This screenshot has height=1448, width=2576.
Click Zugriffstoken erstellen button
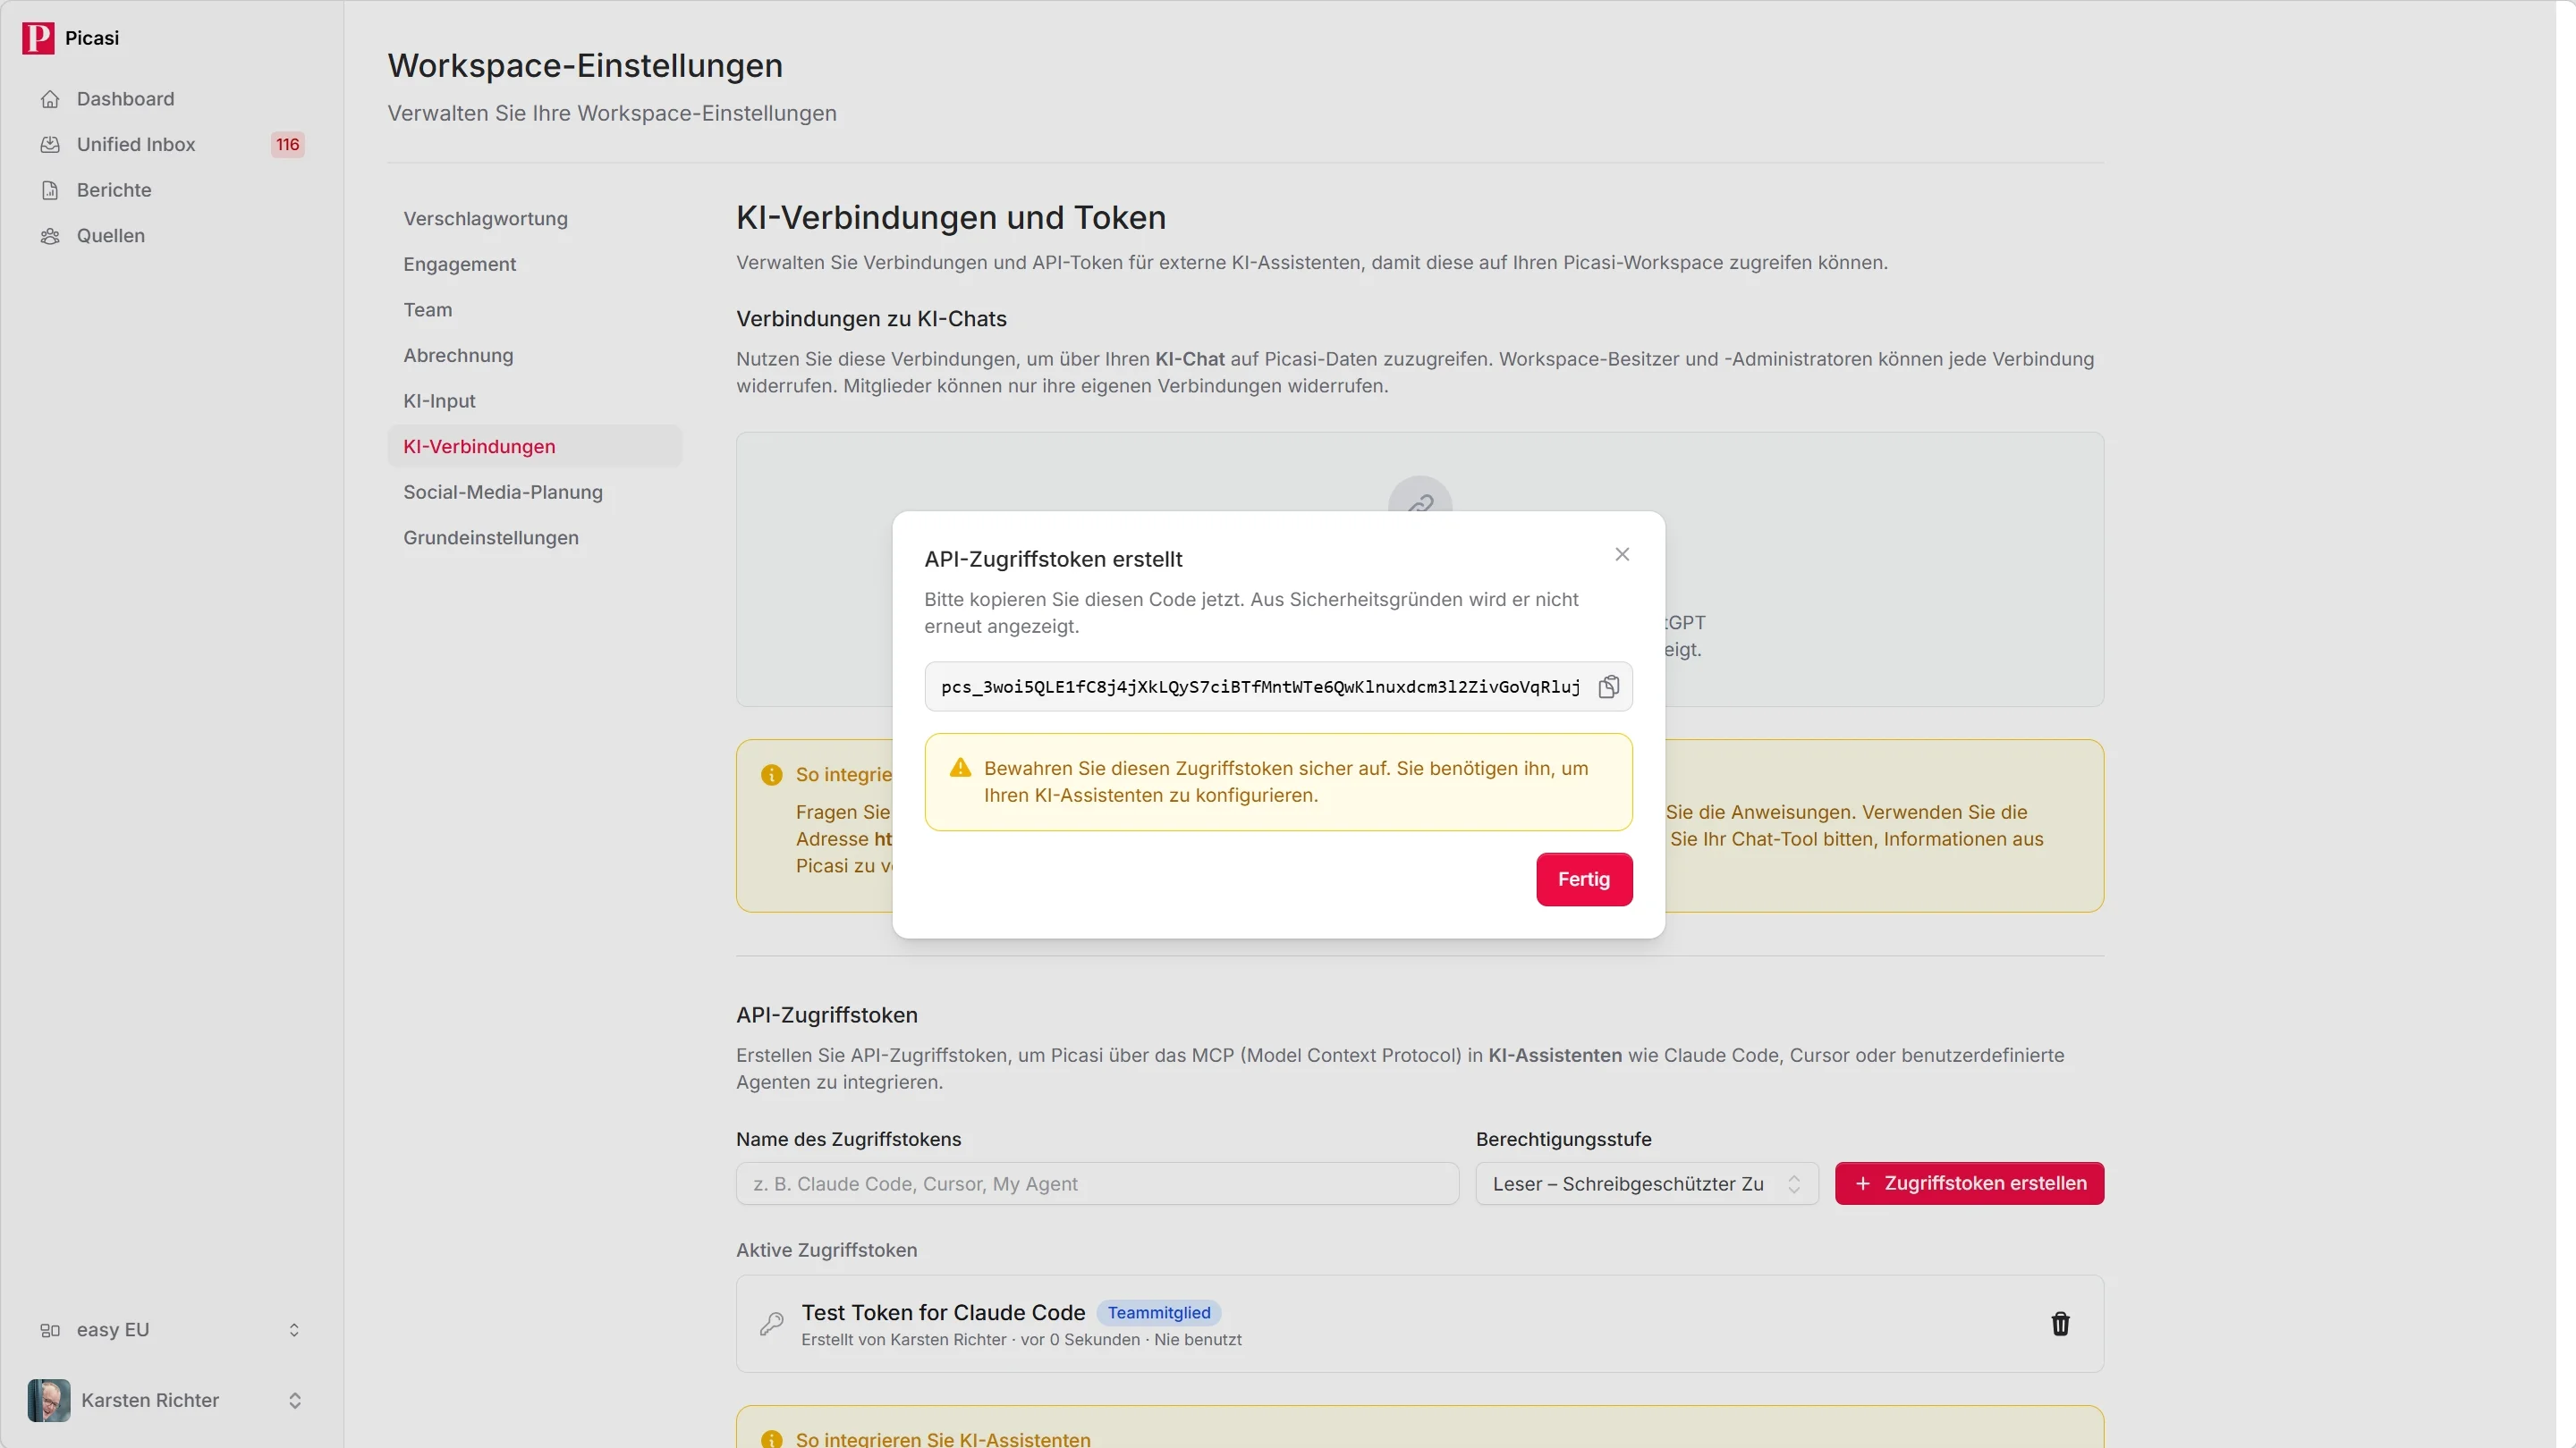tap(1969, 1183)
